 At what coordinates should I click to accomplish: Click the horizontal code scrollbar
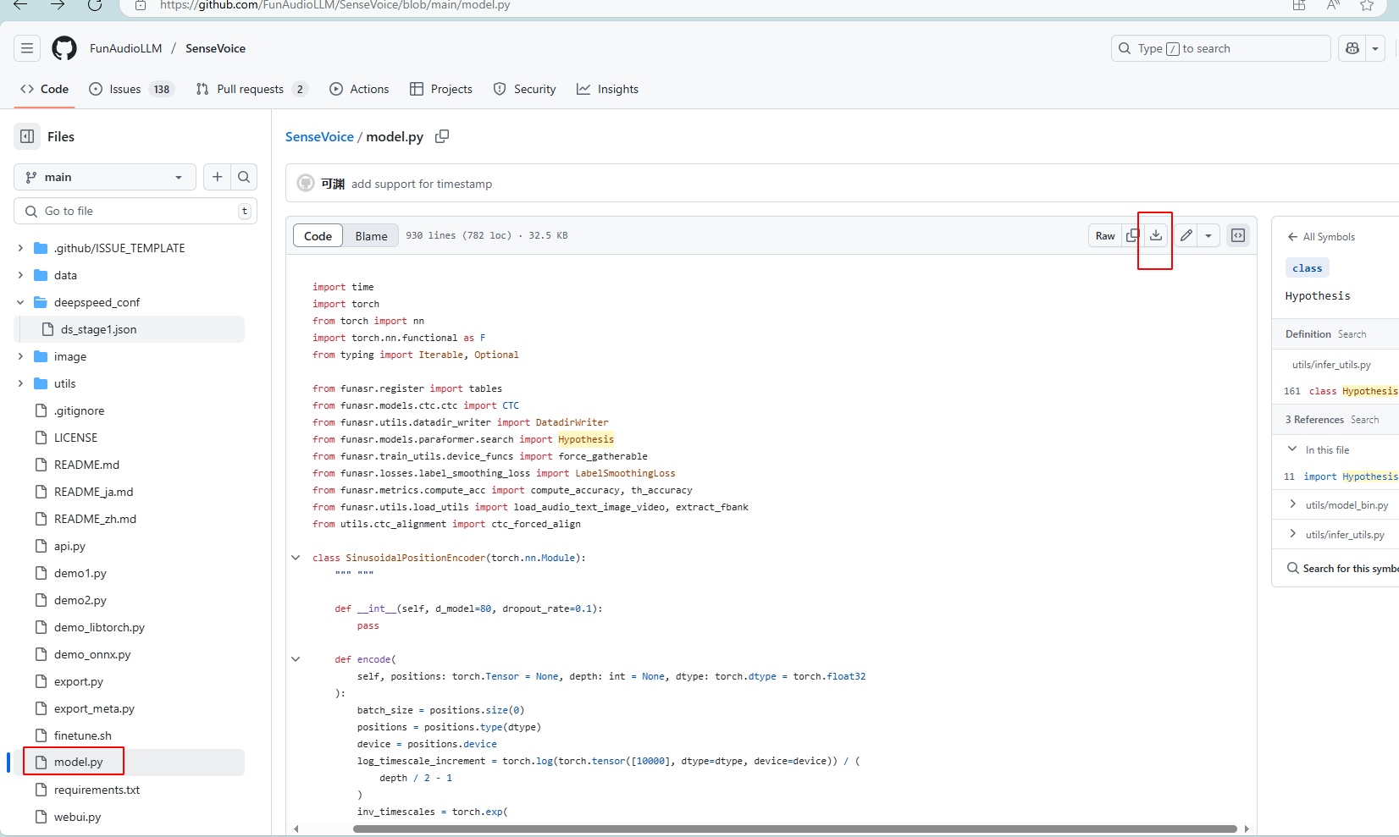pos(795,829)
